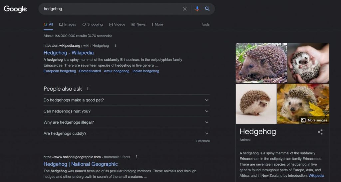Switch to the Videos tab
This screenshot has width=341, height=182.
click(x=117, y=24)
